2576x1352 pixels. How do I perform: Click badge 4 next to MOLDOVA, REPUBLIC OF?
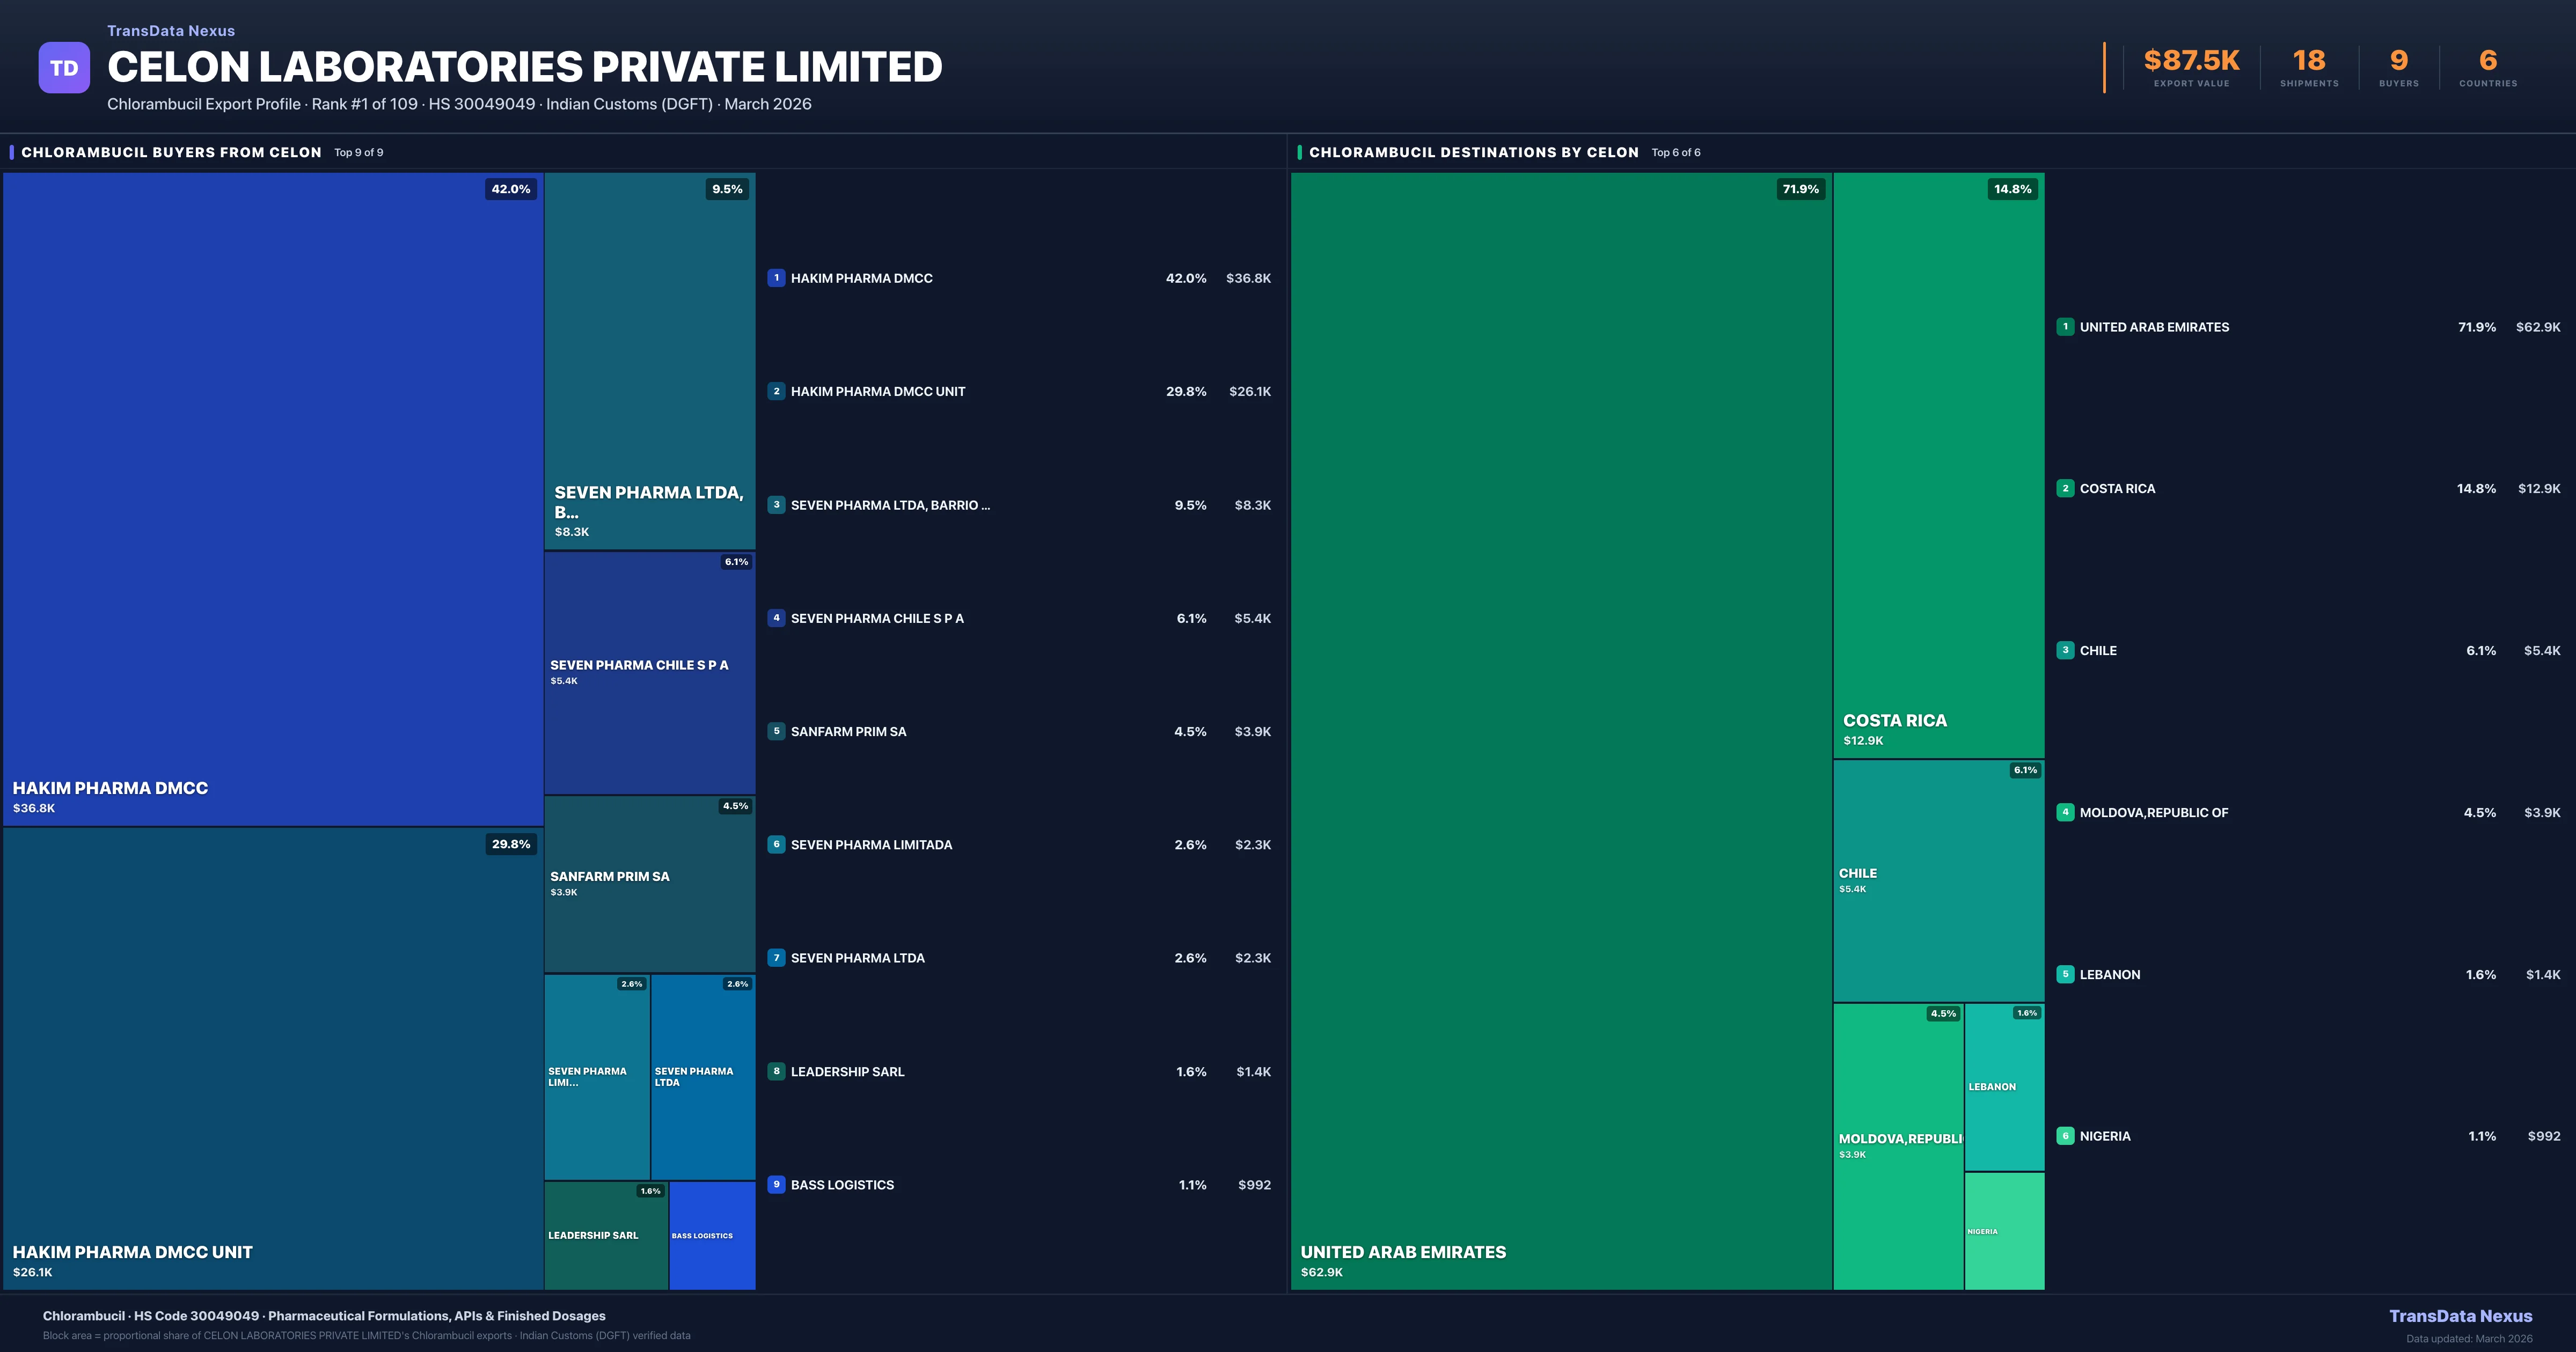coord(2066,812)
